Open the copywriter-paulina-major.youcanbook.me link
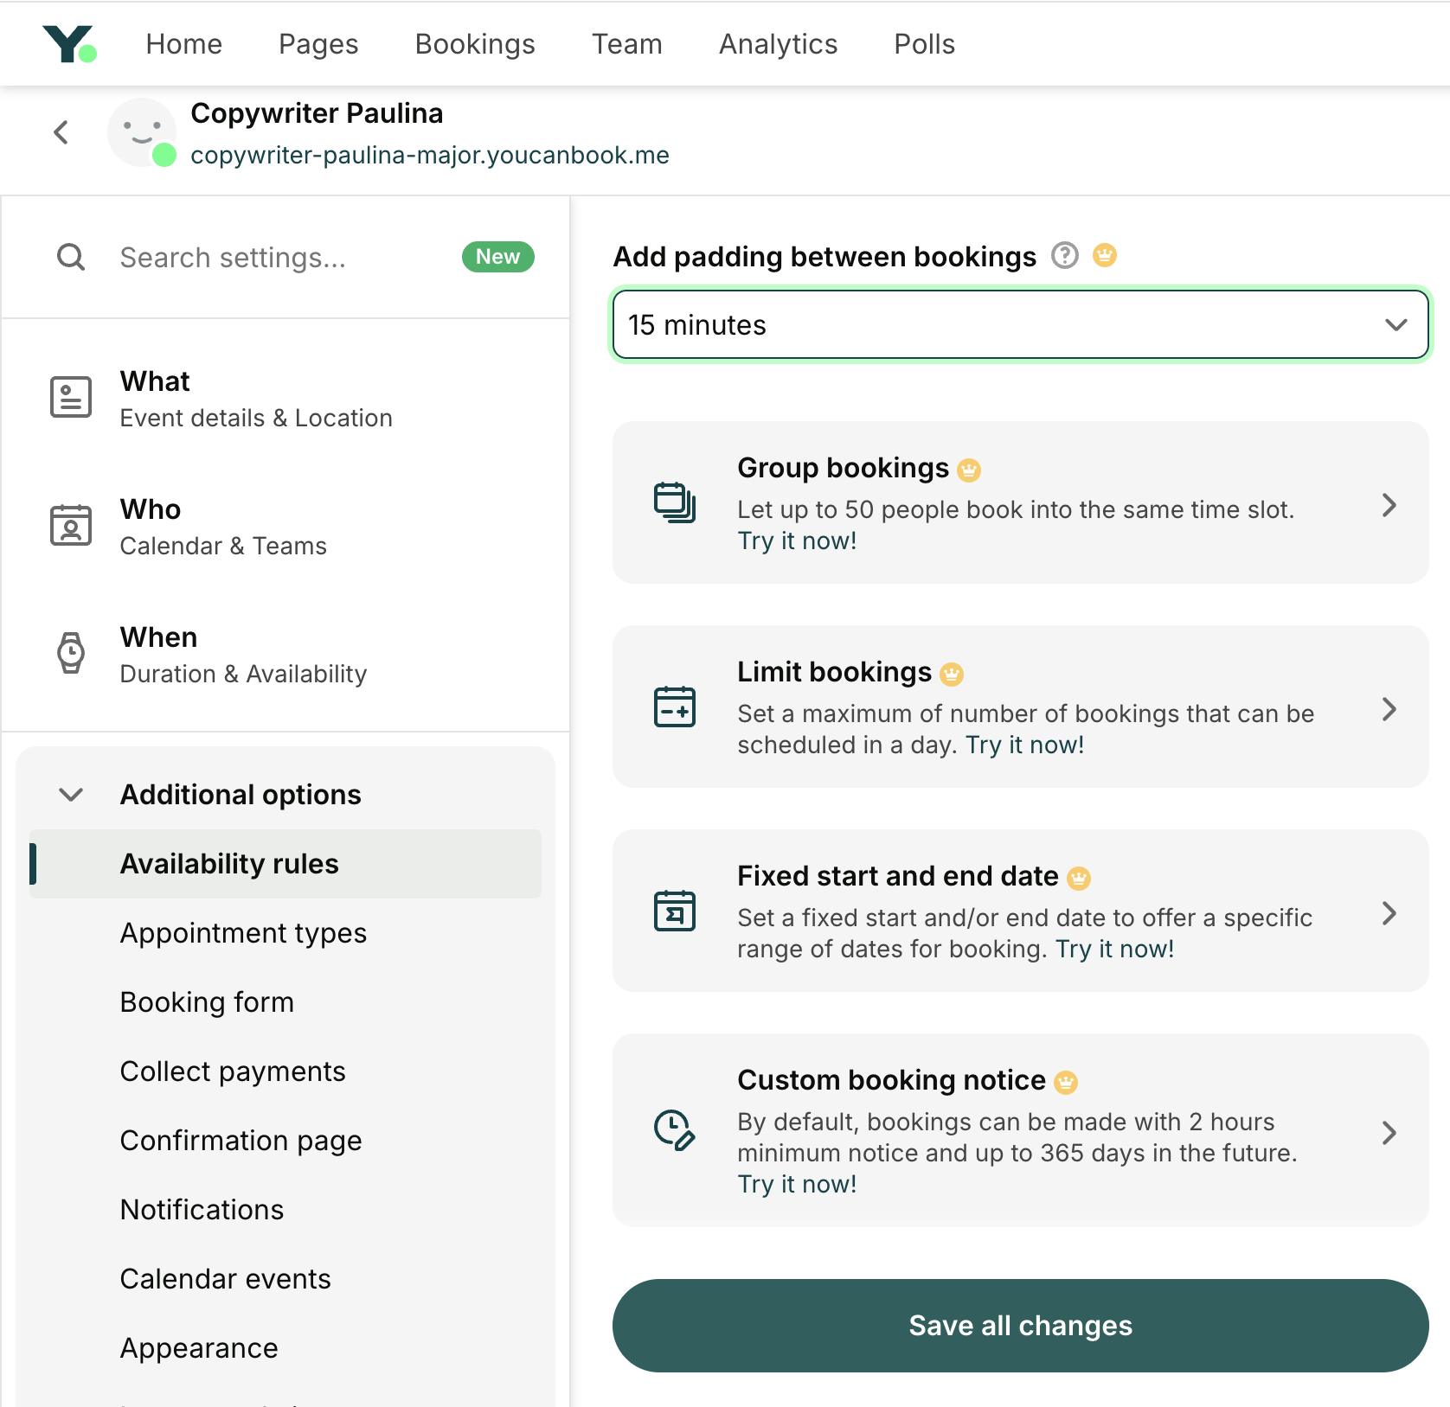 coord(430,156)
